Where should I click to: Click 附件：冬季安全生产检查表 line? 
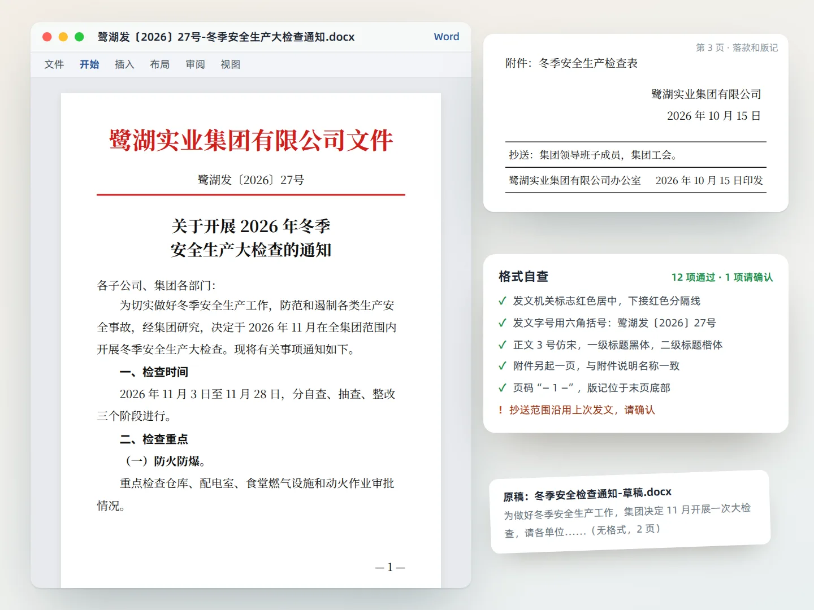[571, 63]
